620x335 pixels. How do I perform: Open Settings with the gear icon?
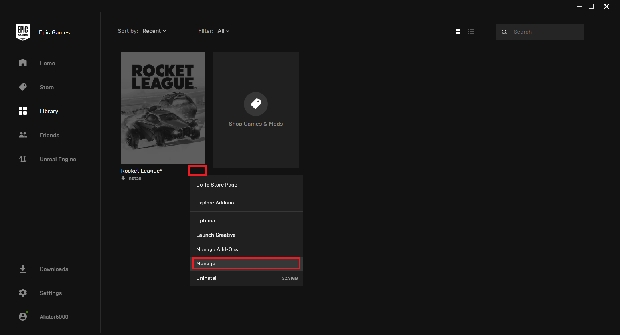pos(23,293)
